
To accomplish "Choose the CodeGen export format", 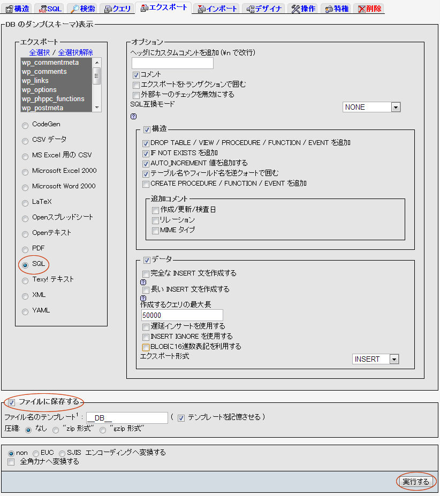I will point(25,126).
